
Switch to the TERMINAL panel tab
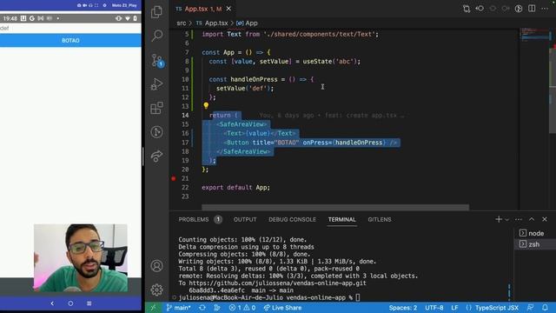341,220
